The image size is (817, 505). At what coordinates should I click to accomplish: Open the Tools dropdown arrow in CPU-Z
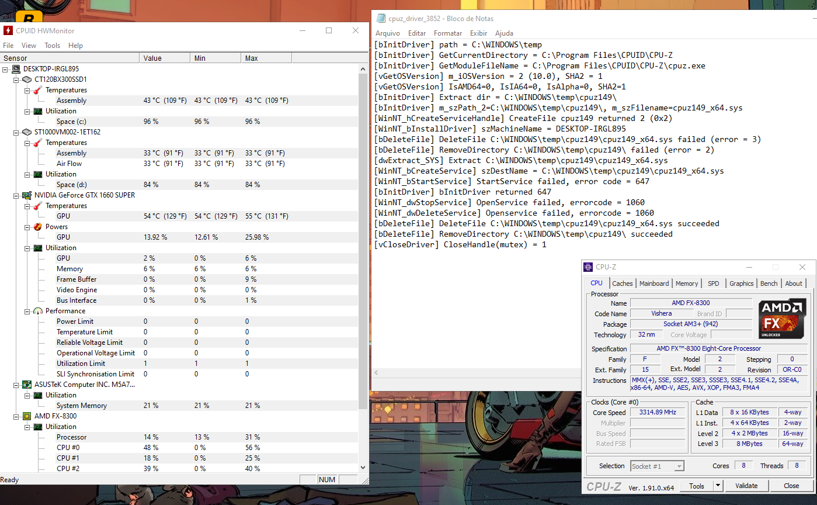pos(718,486)
